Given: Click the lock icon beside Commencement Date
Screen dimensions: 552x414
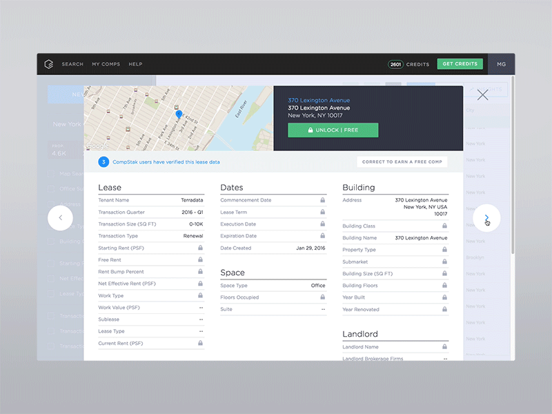Looking at the screenshot, I should click(x=322, y=199).
